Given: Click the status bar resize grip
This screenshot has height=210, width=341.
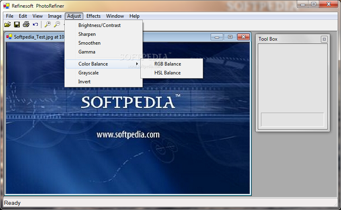Looking at the screenshot, I should click(x=335, y=205).
